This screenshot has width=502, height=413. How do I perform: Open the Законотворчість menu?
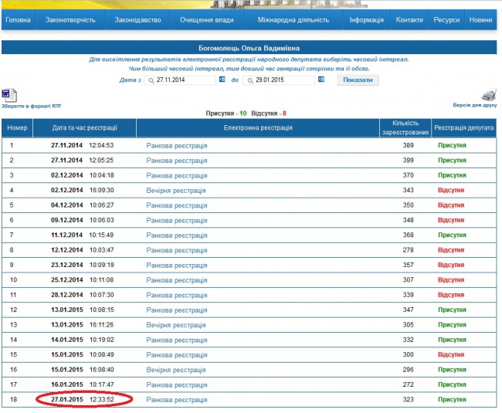(x=71, y=19)
